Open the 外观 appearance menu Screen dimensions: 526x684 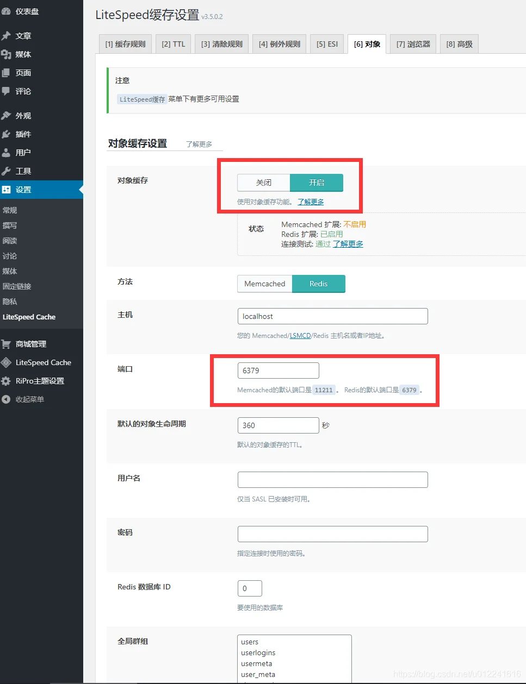[23, 115]
